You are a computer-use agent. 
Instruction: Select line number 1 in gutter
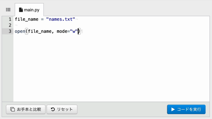pyautogui.click(x=10, y=19)
